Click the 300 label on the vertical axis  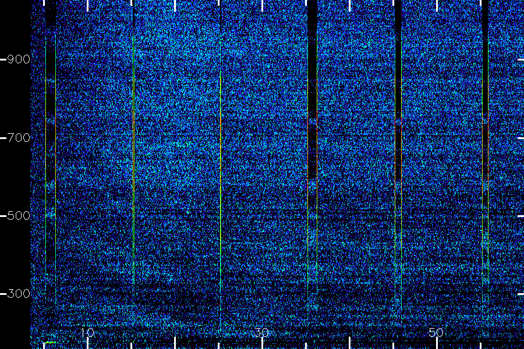tap(19, 294)
